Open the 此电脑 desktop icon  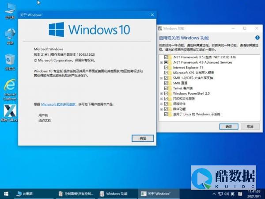point(10,10)
